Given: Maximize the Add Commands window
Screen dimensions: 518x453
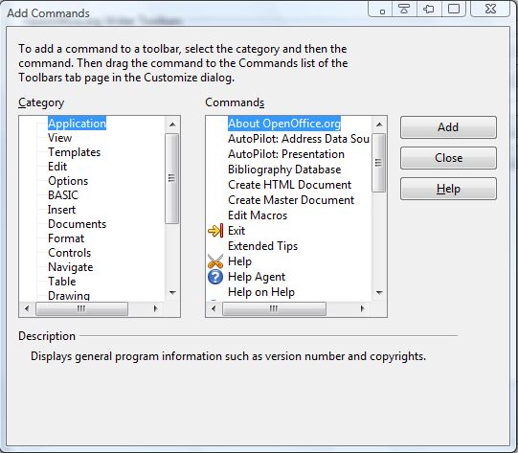Looking at the screenshot, I should point(454,9).
